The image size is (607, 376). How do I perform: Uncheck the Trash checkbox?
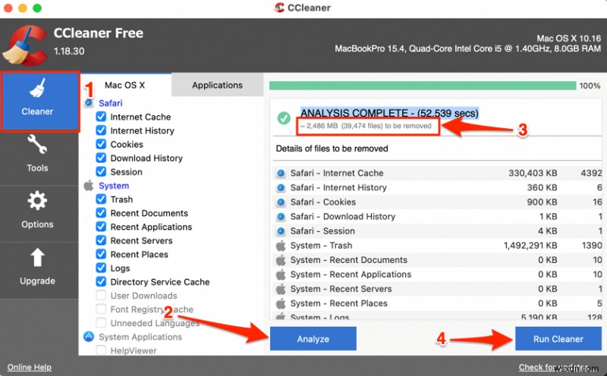click(101, 199)
